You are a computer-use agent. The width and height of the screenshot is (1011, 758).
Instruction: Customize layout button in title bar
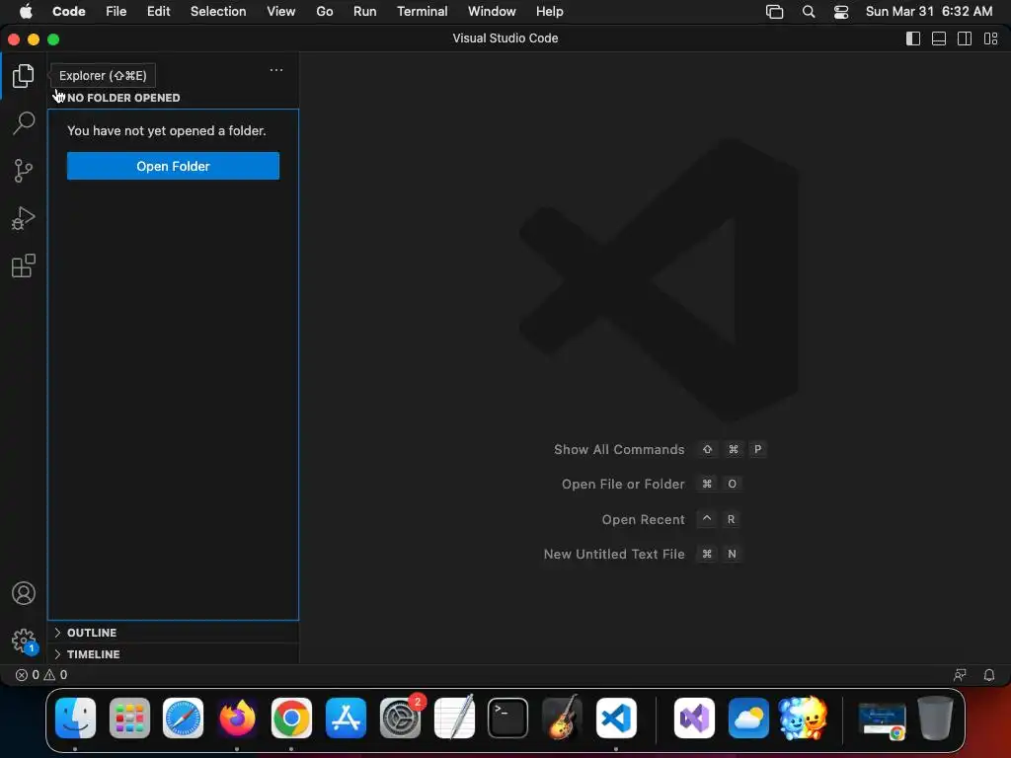point(990,38)
